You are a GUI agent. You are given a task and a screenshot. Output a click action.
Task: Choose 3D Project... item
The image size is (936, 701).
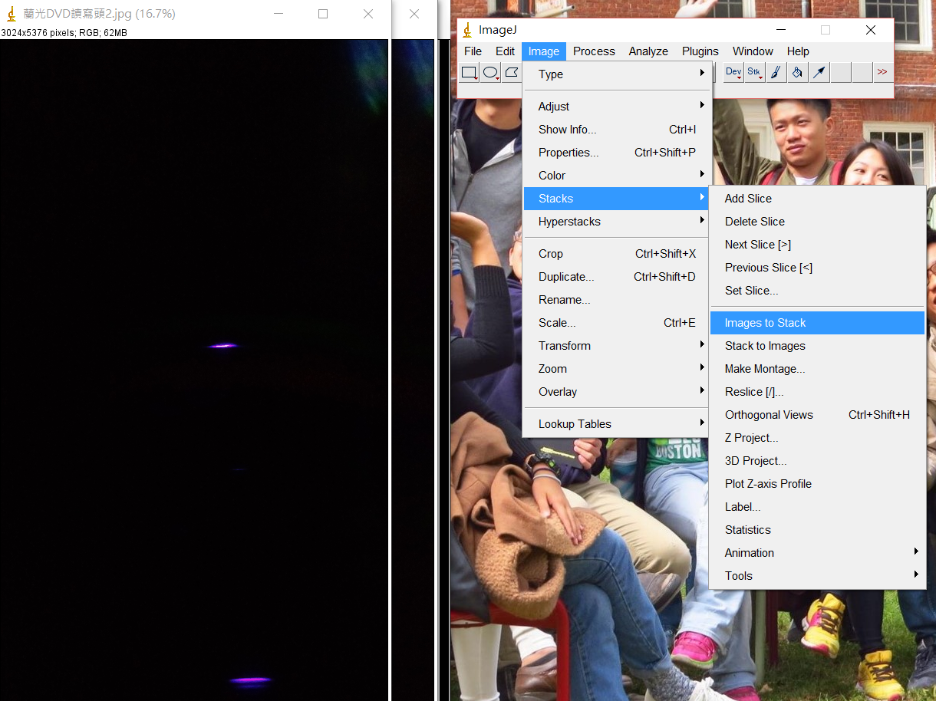point(818,461)
